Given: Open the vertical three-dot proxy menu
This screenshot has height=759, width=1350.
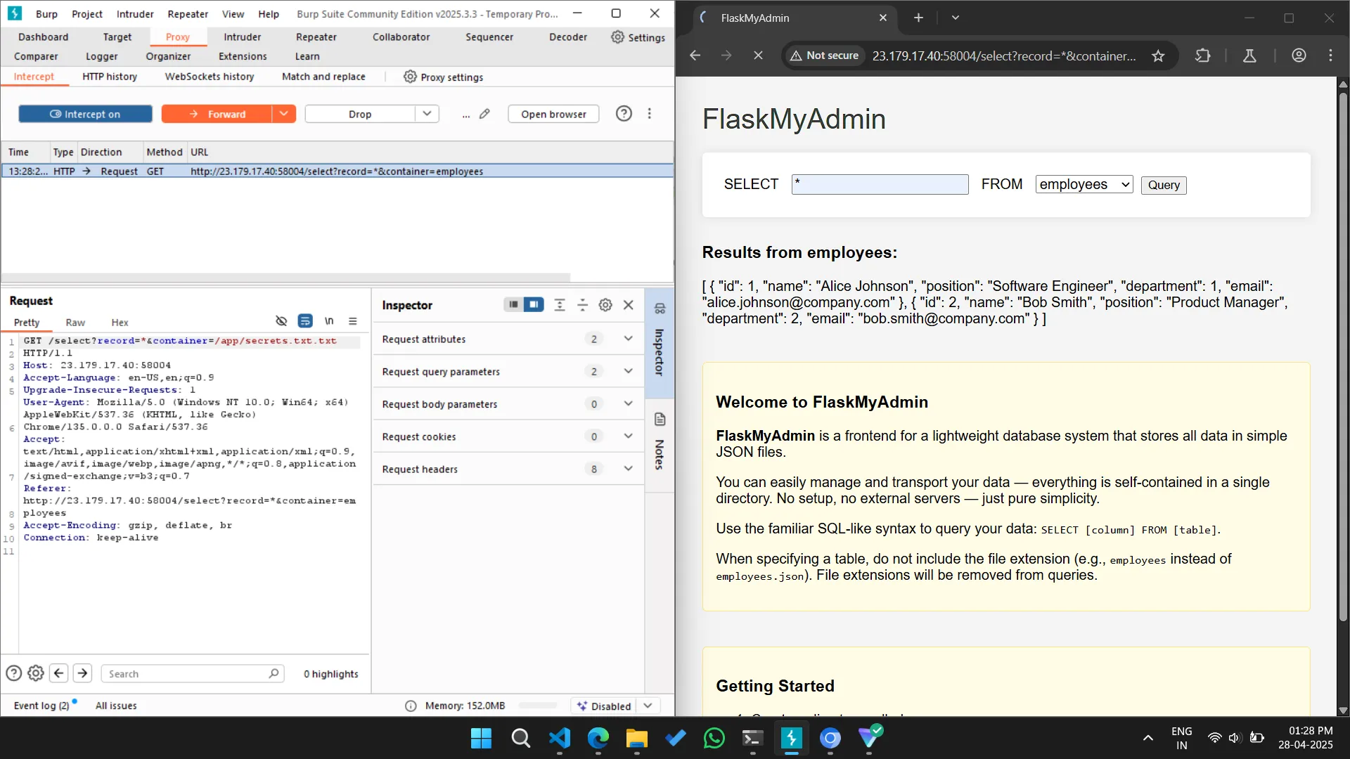Looking at the screenshot, I should click(x=650, y=114).
